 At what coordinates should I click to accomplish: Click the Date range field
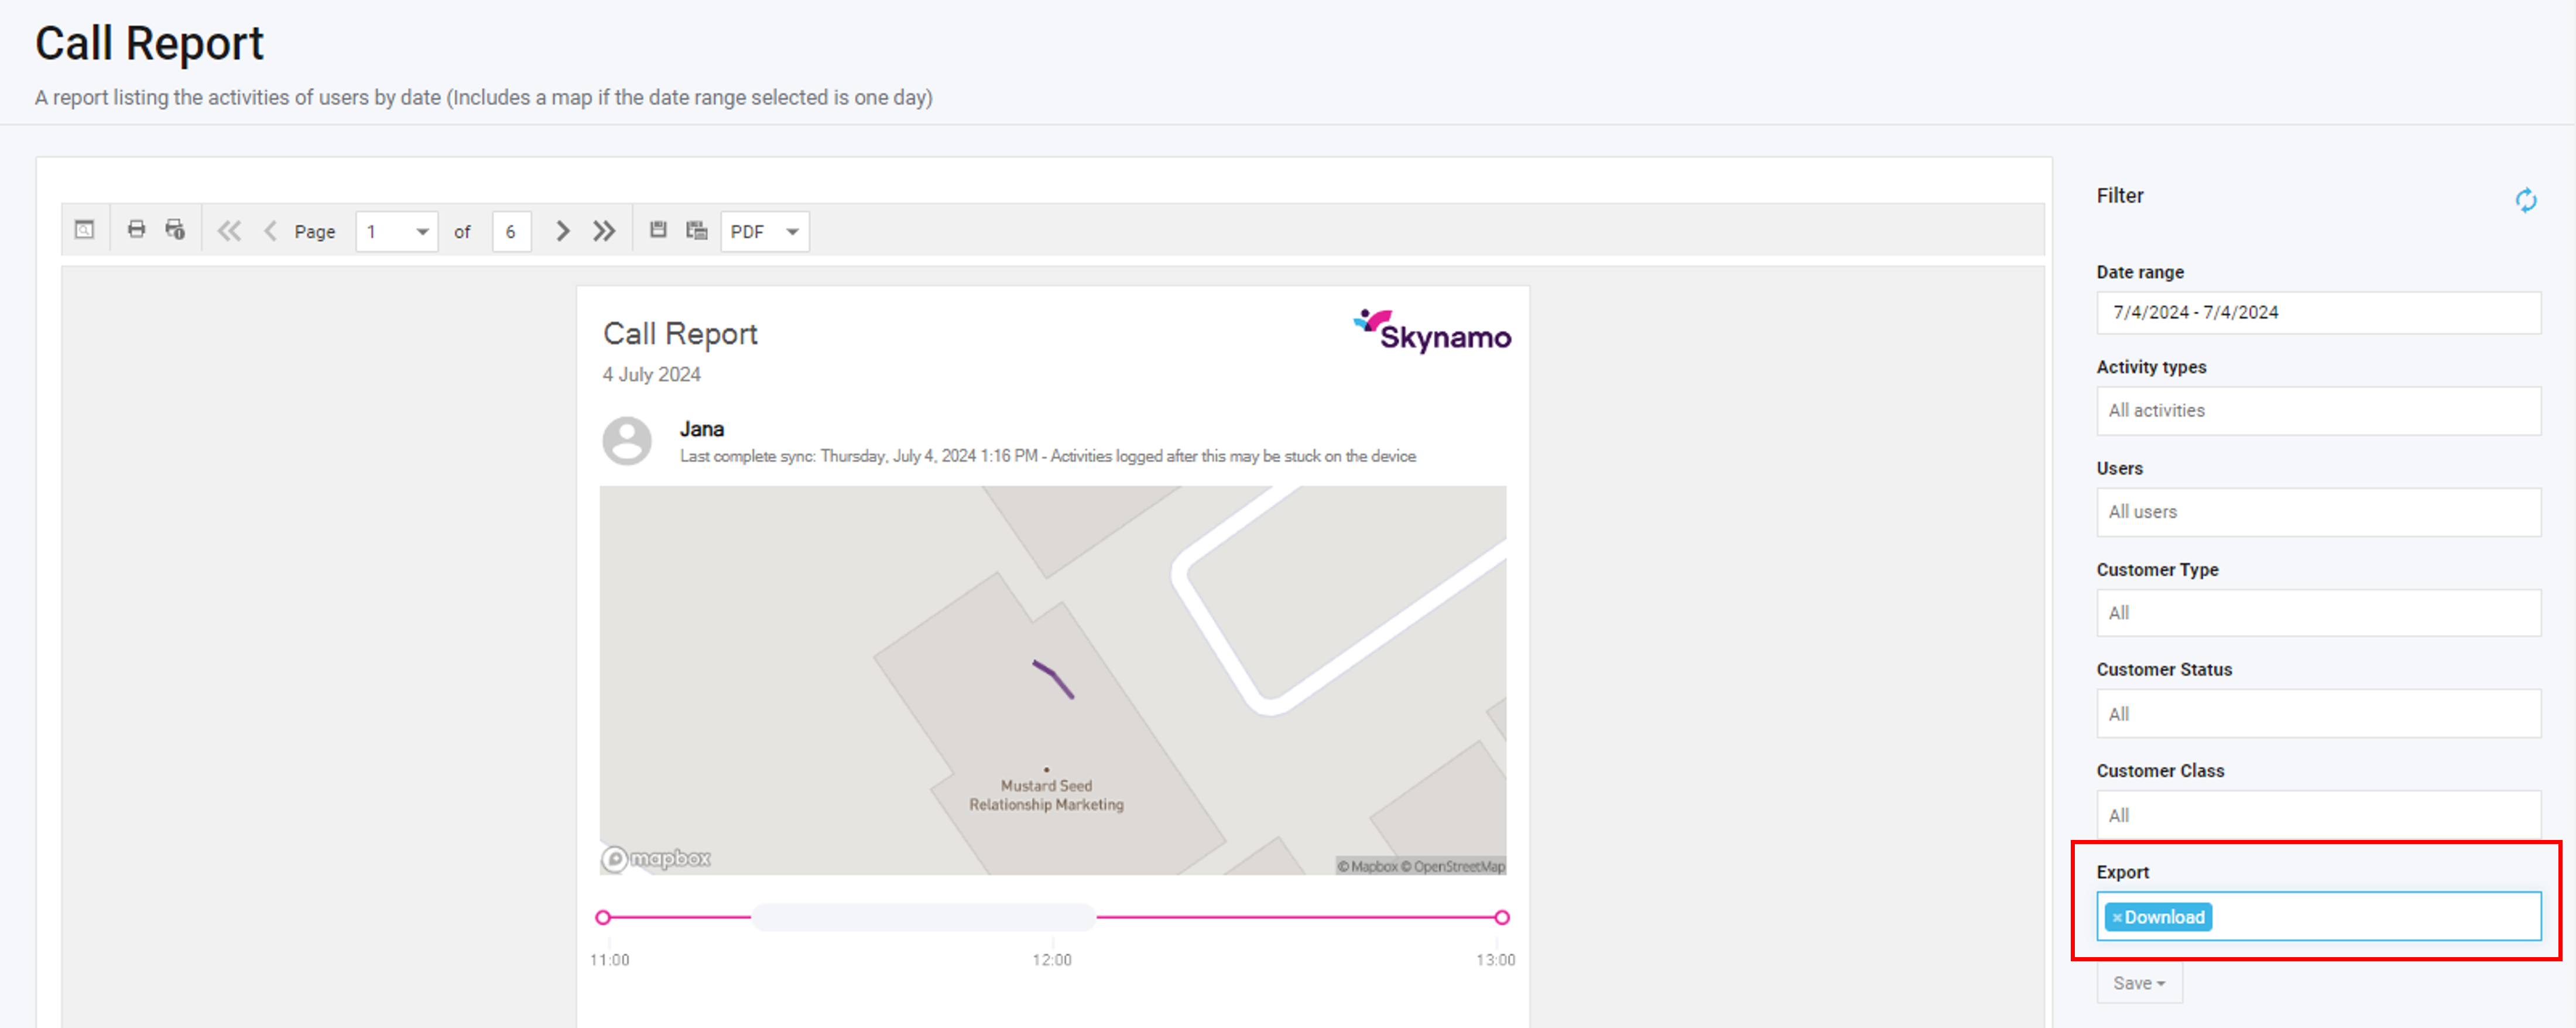point(2318,312)
